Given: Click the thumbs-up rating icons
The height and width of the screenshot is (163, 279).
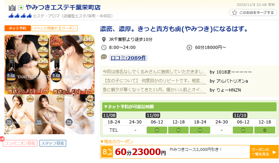Looking at the screenshot, I should point(20,16).
